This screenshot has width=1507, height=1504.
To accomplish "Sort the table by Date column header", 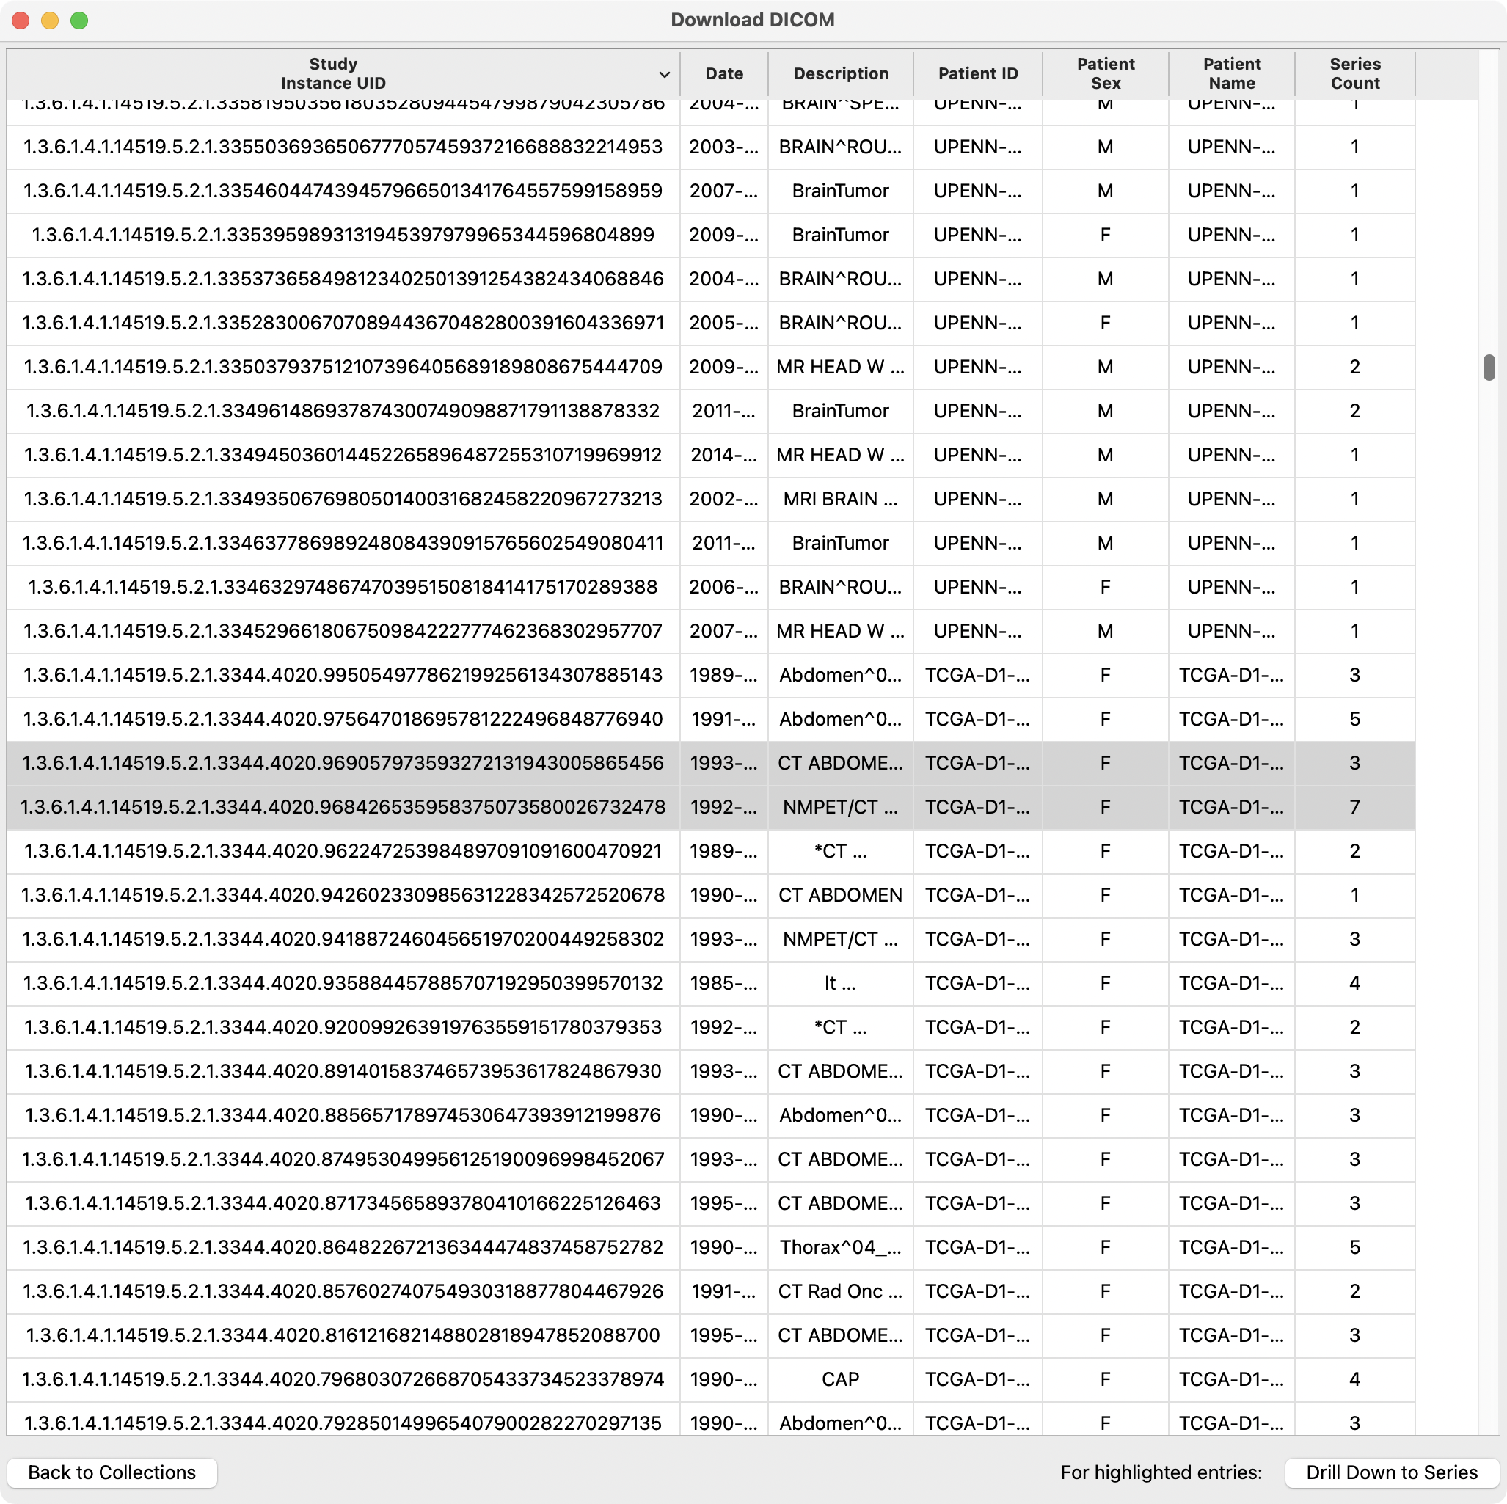I will (x=723, y=73).
